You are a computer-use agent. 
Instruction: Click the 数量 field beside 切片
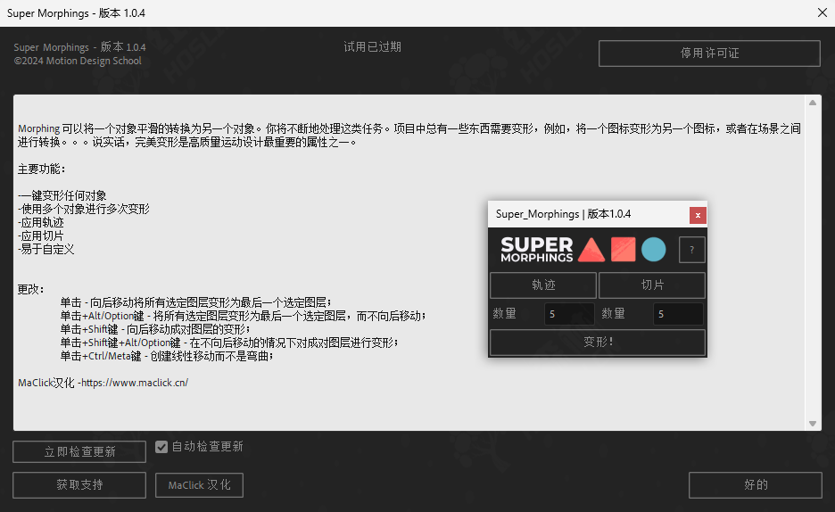tap(678, 314)
